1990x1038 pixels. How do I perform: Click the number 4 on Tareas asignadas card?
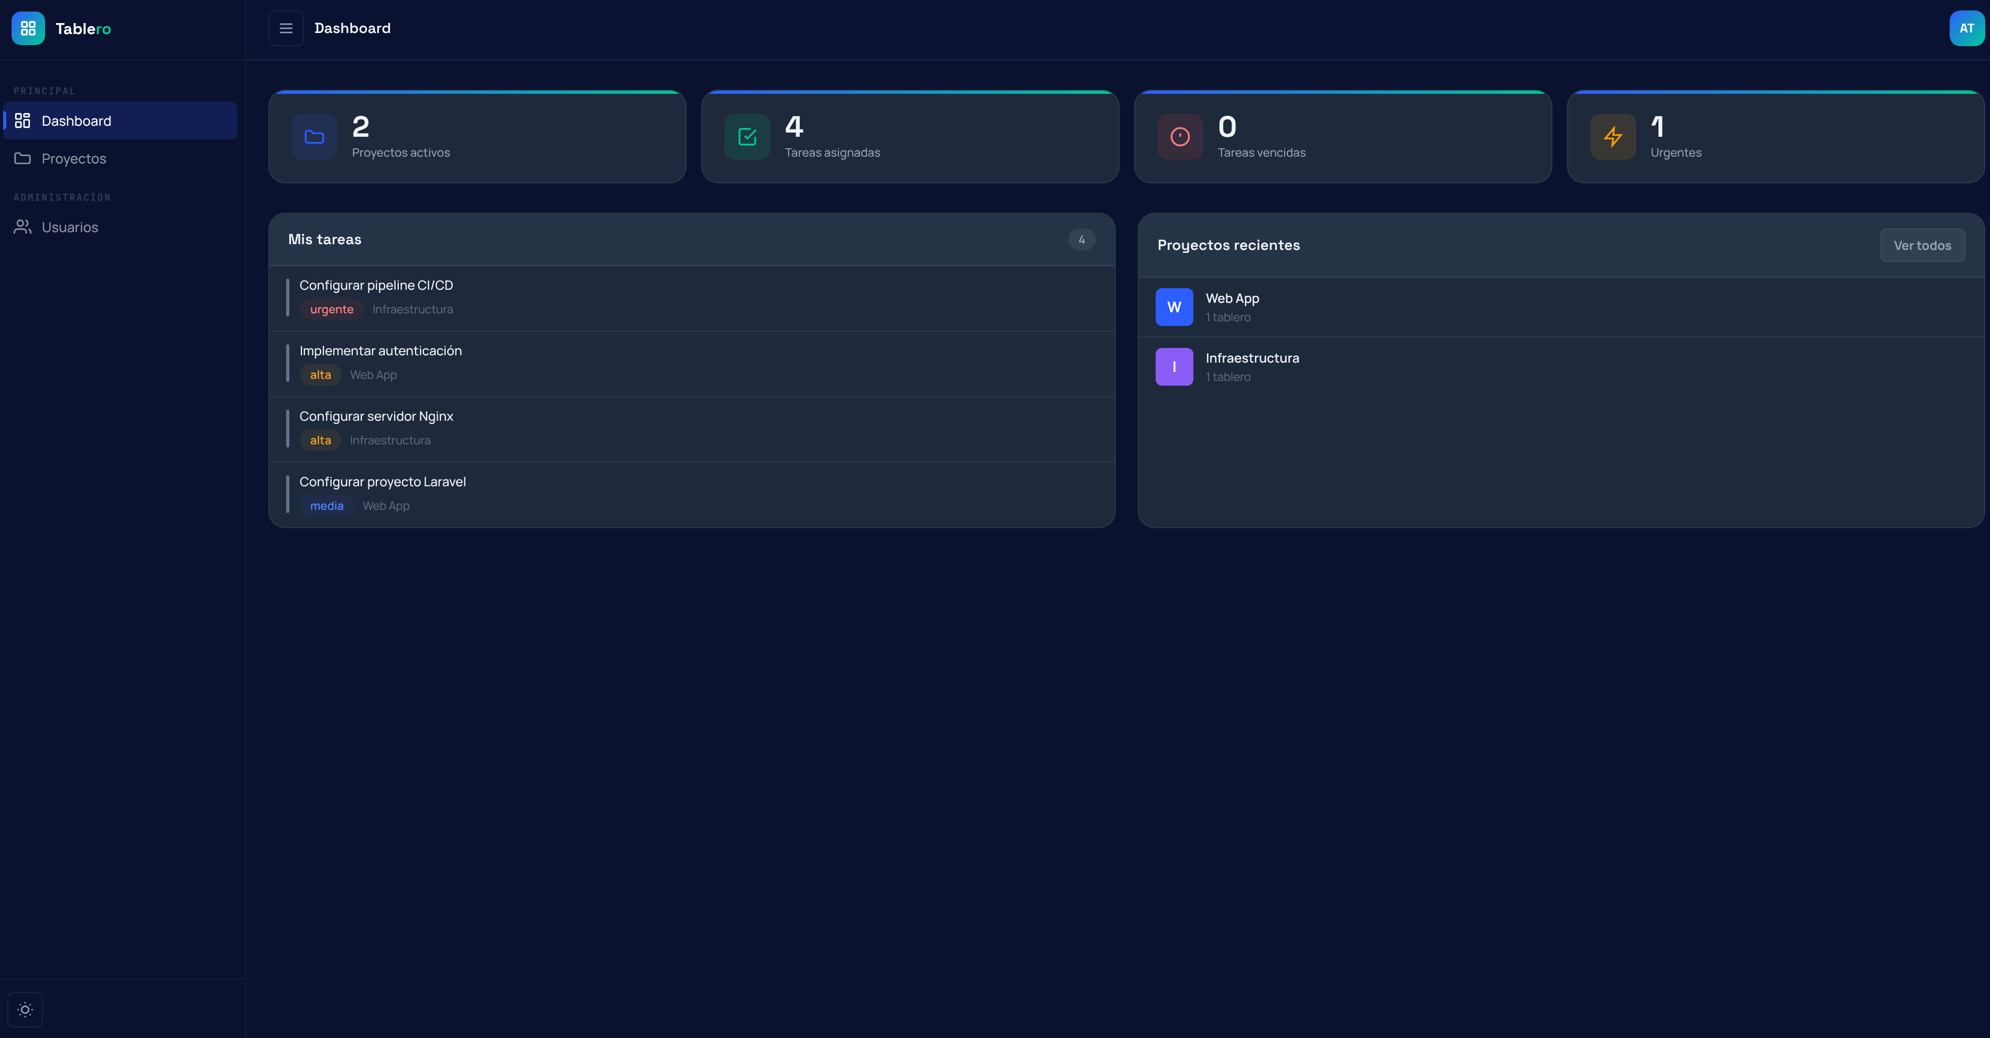tap(794, 127)
